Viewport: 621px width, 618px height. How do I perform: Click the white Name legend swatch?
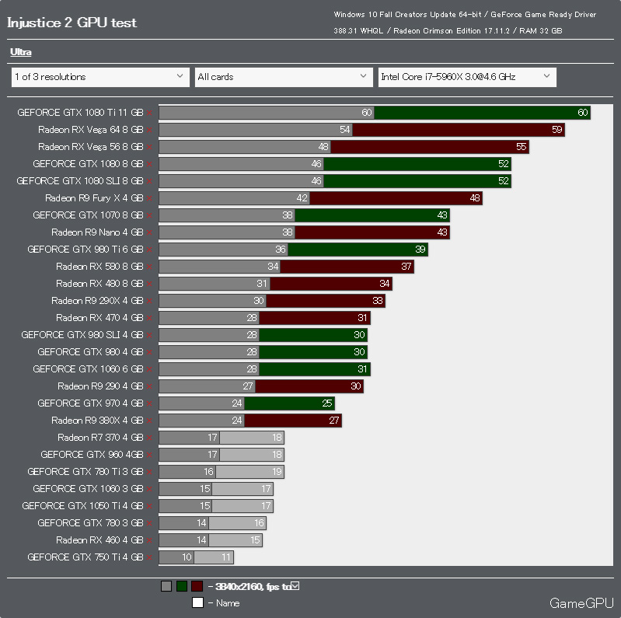197,602
